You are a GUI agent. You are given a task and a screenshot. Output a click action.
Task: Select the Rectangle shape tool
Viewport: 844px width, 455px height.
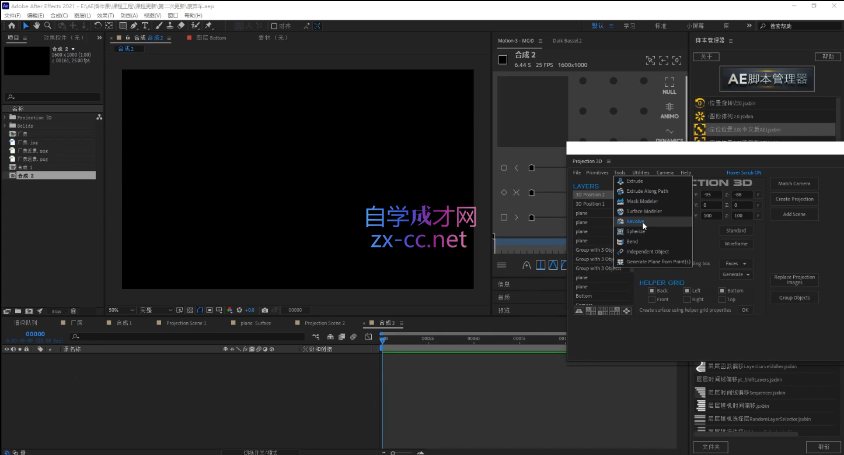coord(123,26)
